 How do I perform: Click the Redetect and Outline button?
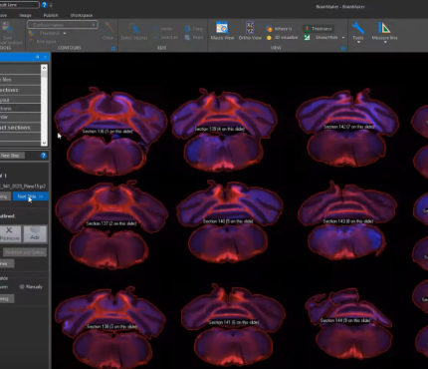coord(25,252)
